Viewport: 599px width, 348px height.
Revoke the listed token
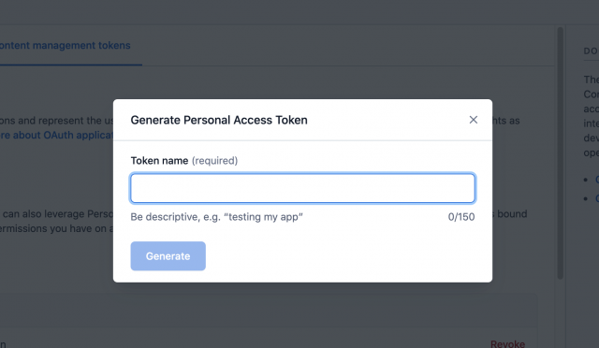[x=507, y=344]
